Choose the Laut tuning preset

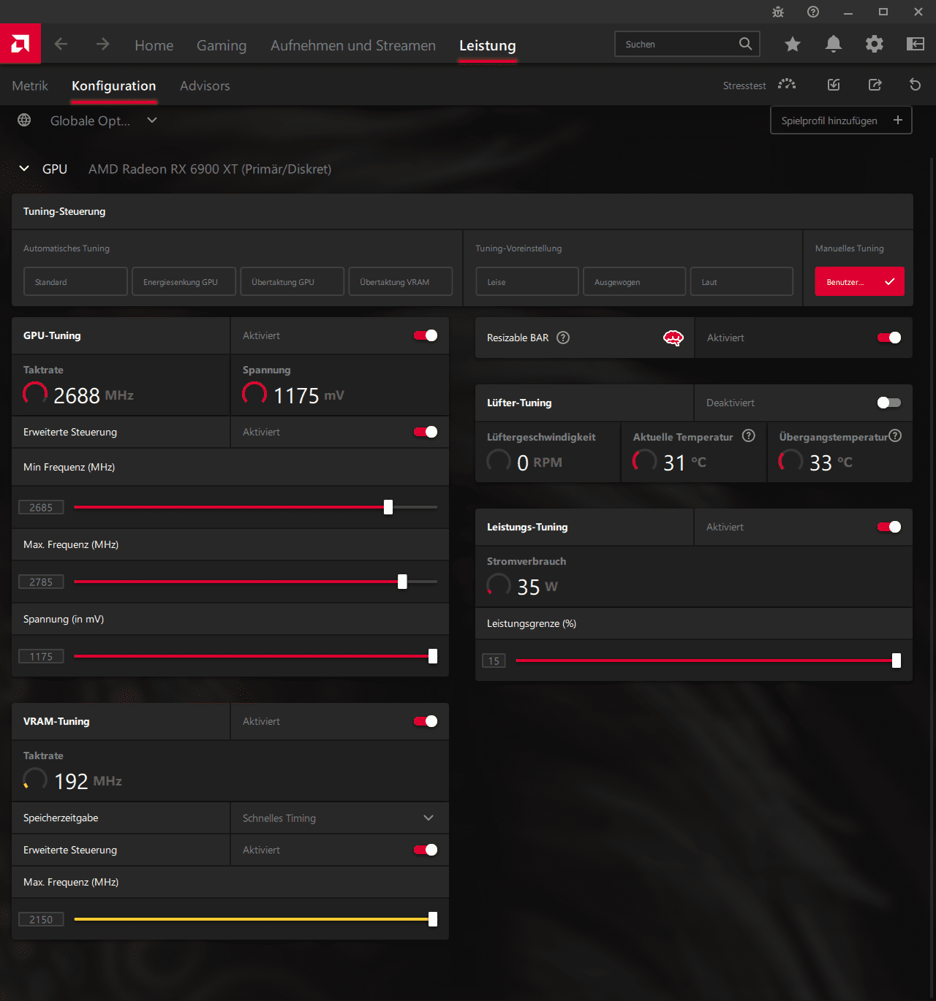tap(741, 281)
